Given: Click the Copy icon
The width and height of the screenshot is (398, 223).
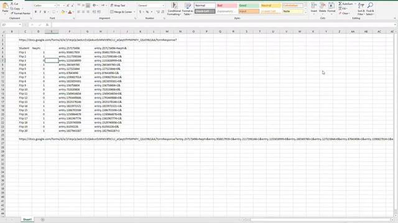Looking at the screenshot, I should coord(12,9).
